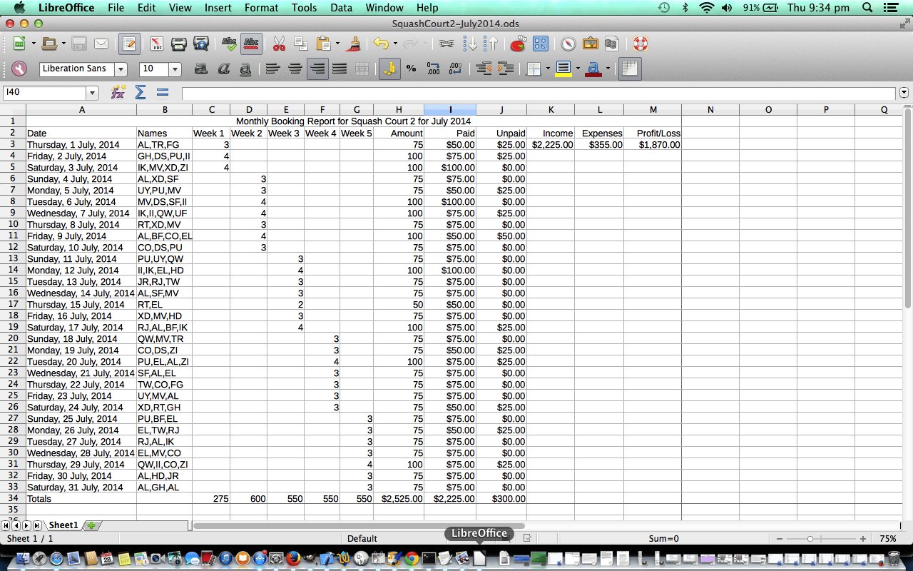Apply percent number format
The image size is (913, 571).
(x=412, y=69)
